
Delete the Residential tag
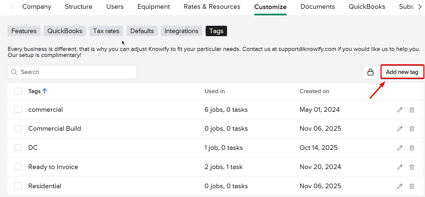(x=412, y=186)
